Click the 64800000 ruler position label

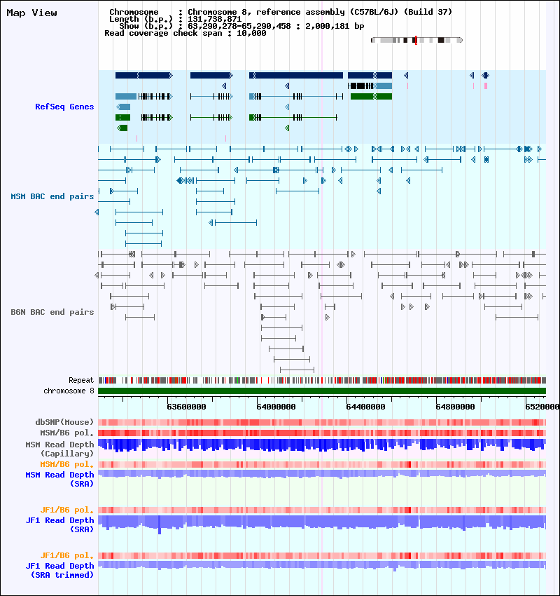[455, 407]
